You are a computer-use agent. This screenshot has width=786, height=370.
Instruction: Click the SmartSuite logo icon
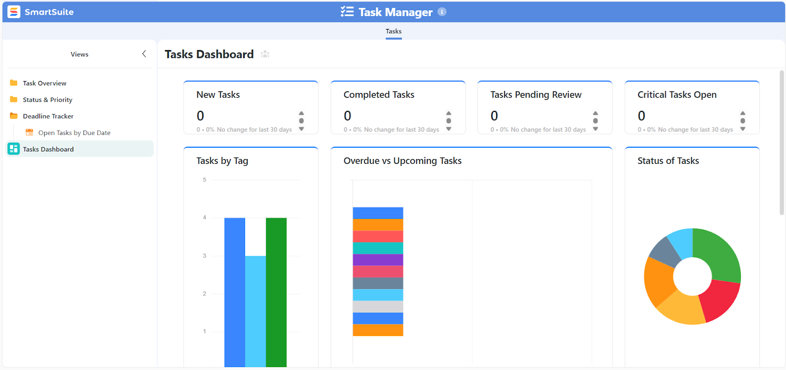(14, 12)
